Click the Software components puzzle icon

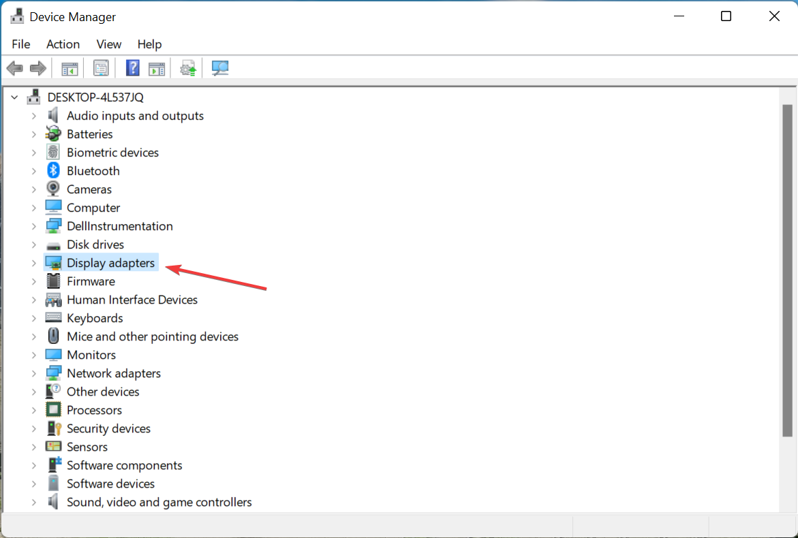[54, 464]
